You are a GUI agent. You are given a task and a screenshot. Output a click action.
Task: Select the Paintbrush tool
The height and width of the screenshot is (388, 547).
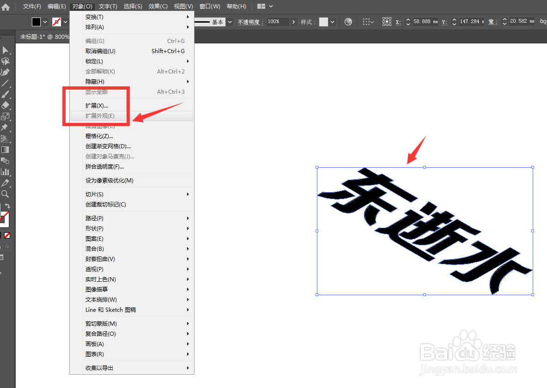click(5, 95)
